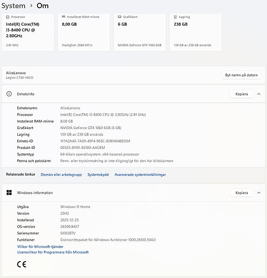Collapse the Enhetsinfo section chevron
Image resolution: width=267 pixels, height=278 pixels.
coord(259,94)
